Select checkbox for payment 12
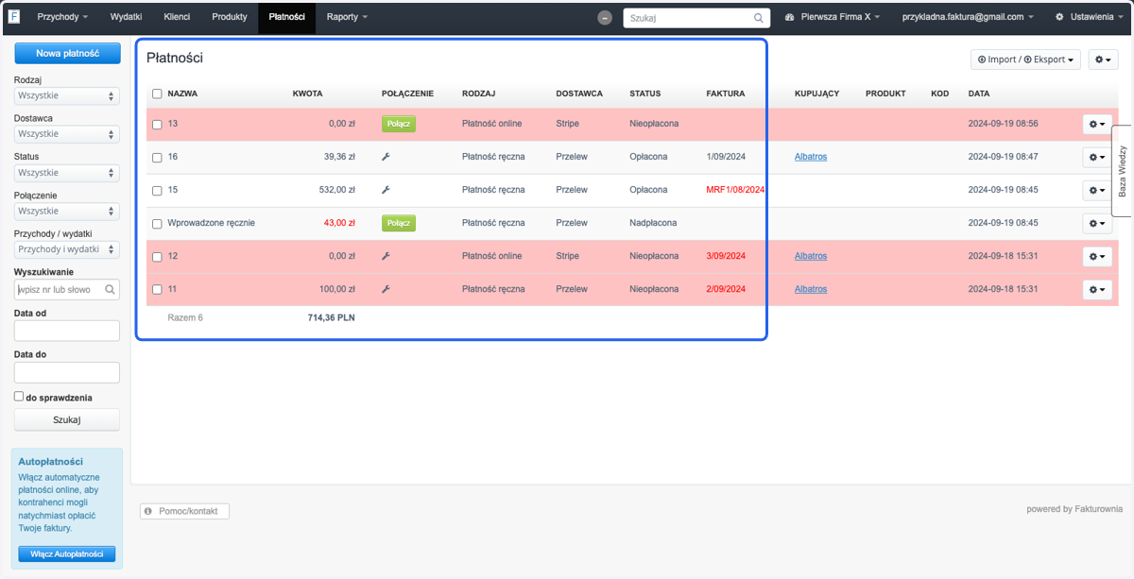Viewport: 1134px width, 579px height. click(x=157, y=257)
